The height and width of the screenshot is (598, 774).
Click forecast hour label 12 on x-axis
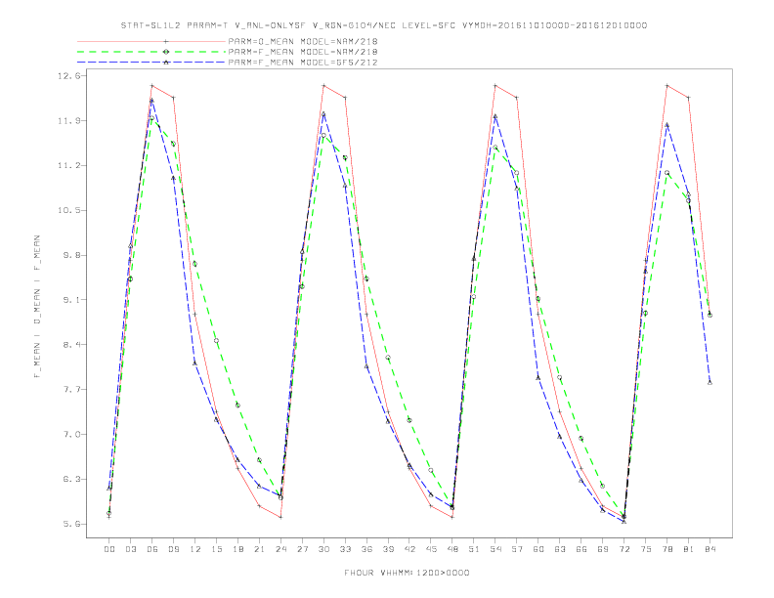[195, 549]
